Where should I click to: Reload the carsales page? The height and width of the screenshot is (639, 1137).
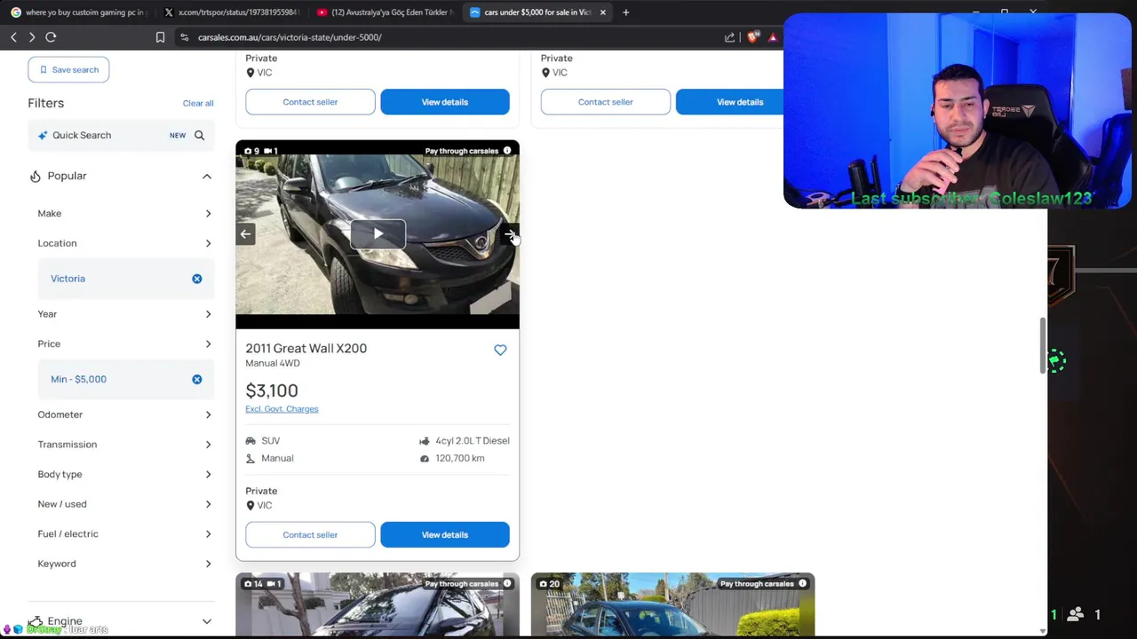(x=51, y=37)
